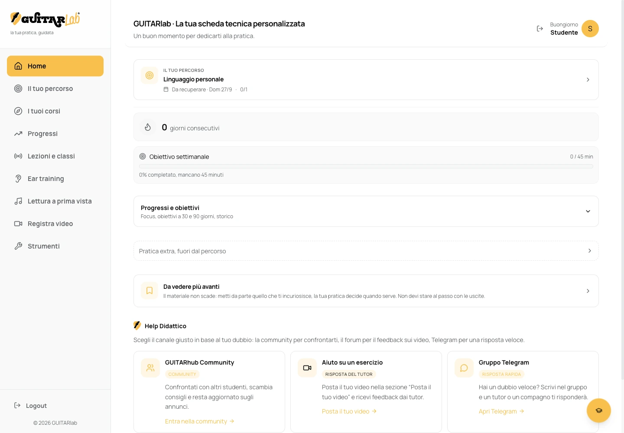Viewport: 624px width, 433px height.
Task: Expand the Progressi e obiettivi section
Action: 366,211
